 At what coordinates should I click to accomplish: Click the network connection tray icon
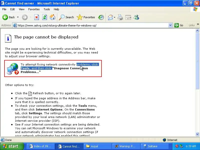coord(181,146)
